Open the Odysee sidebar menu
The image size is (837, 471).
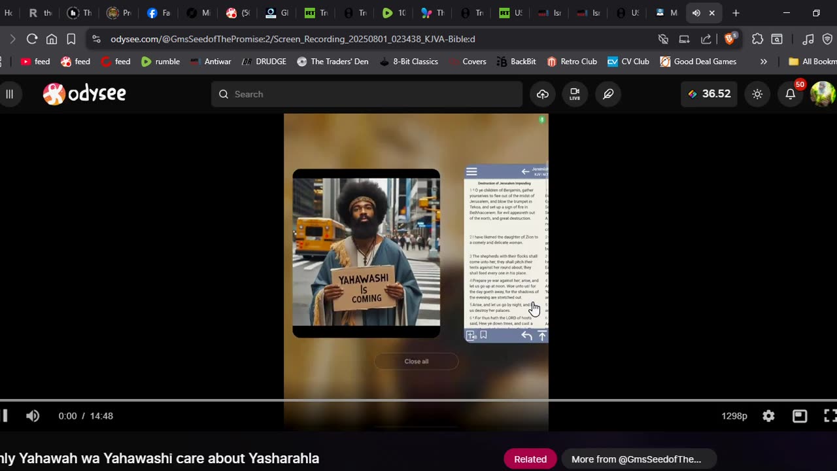pos(10,94)
